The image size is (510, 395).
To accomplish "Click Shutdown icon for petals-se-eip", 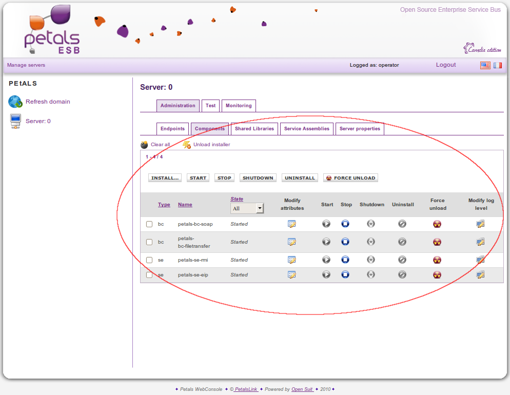I will pos(371,274).
